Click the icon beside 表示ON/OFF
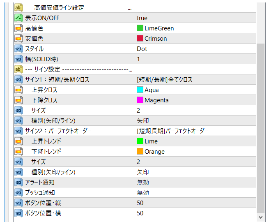Viewport: 269px width, 224px height. click(x=18, y=18)
